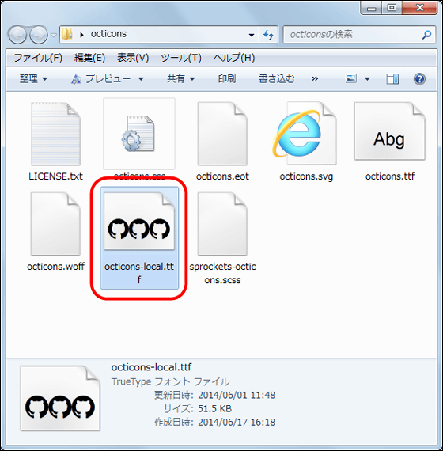Click the 更新日時 value 2014/06/01 11:48

237,395
